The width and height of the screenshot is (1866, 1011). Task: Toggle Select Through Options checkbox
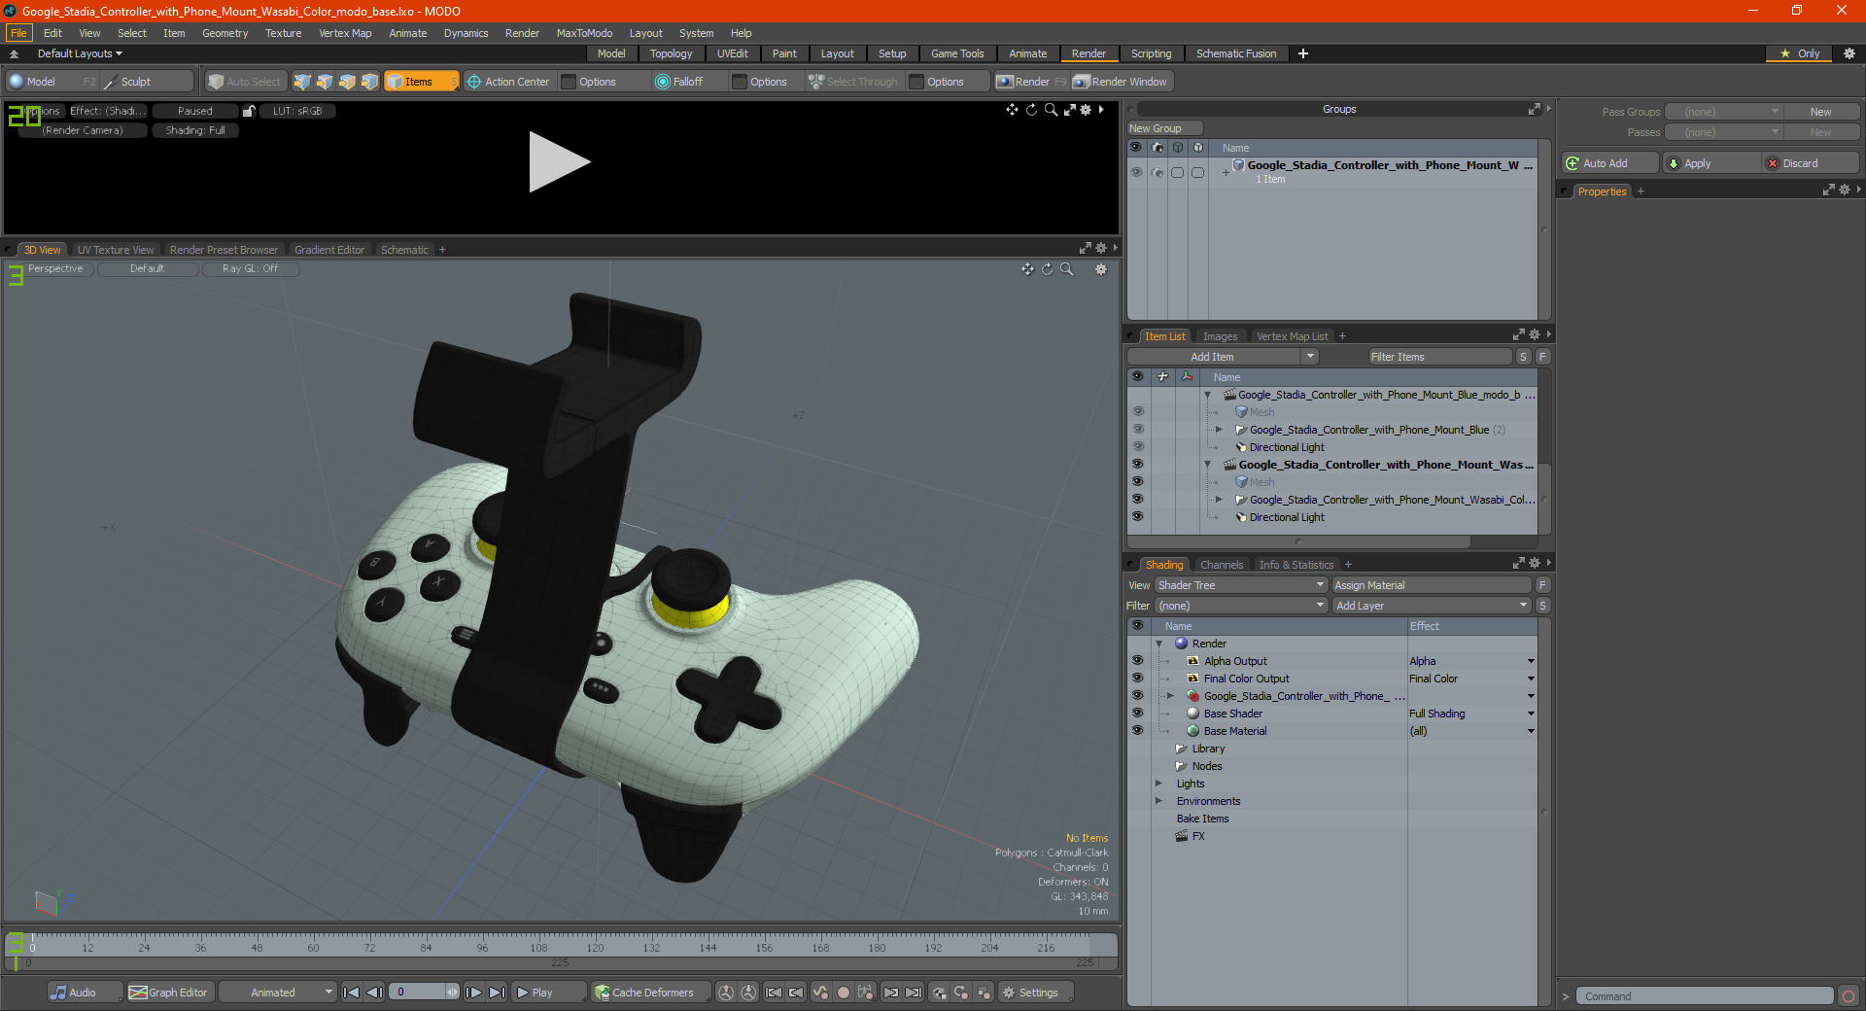click(916, 82)
